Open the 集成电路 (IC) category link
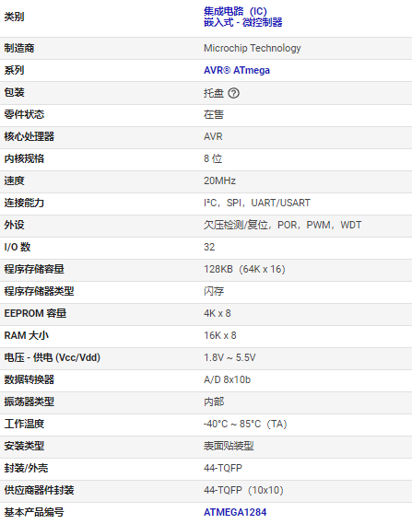Screen dimensions: 412x524 (x=235, y=11)
